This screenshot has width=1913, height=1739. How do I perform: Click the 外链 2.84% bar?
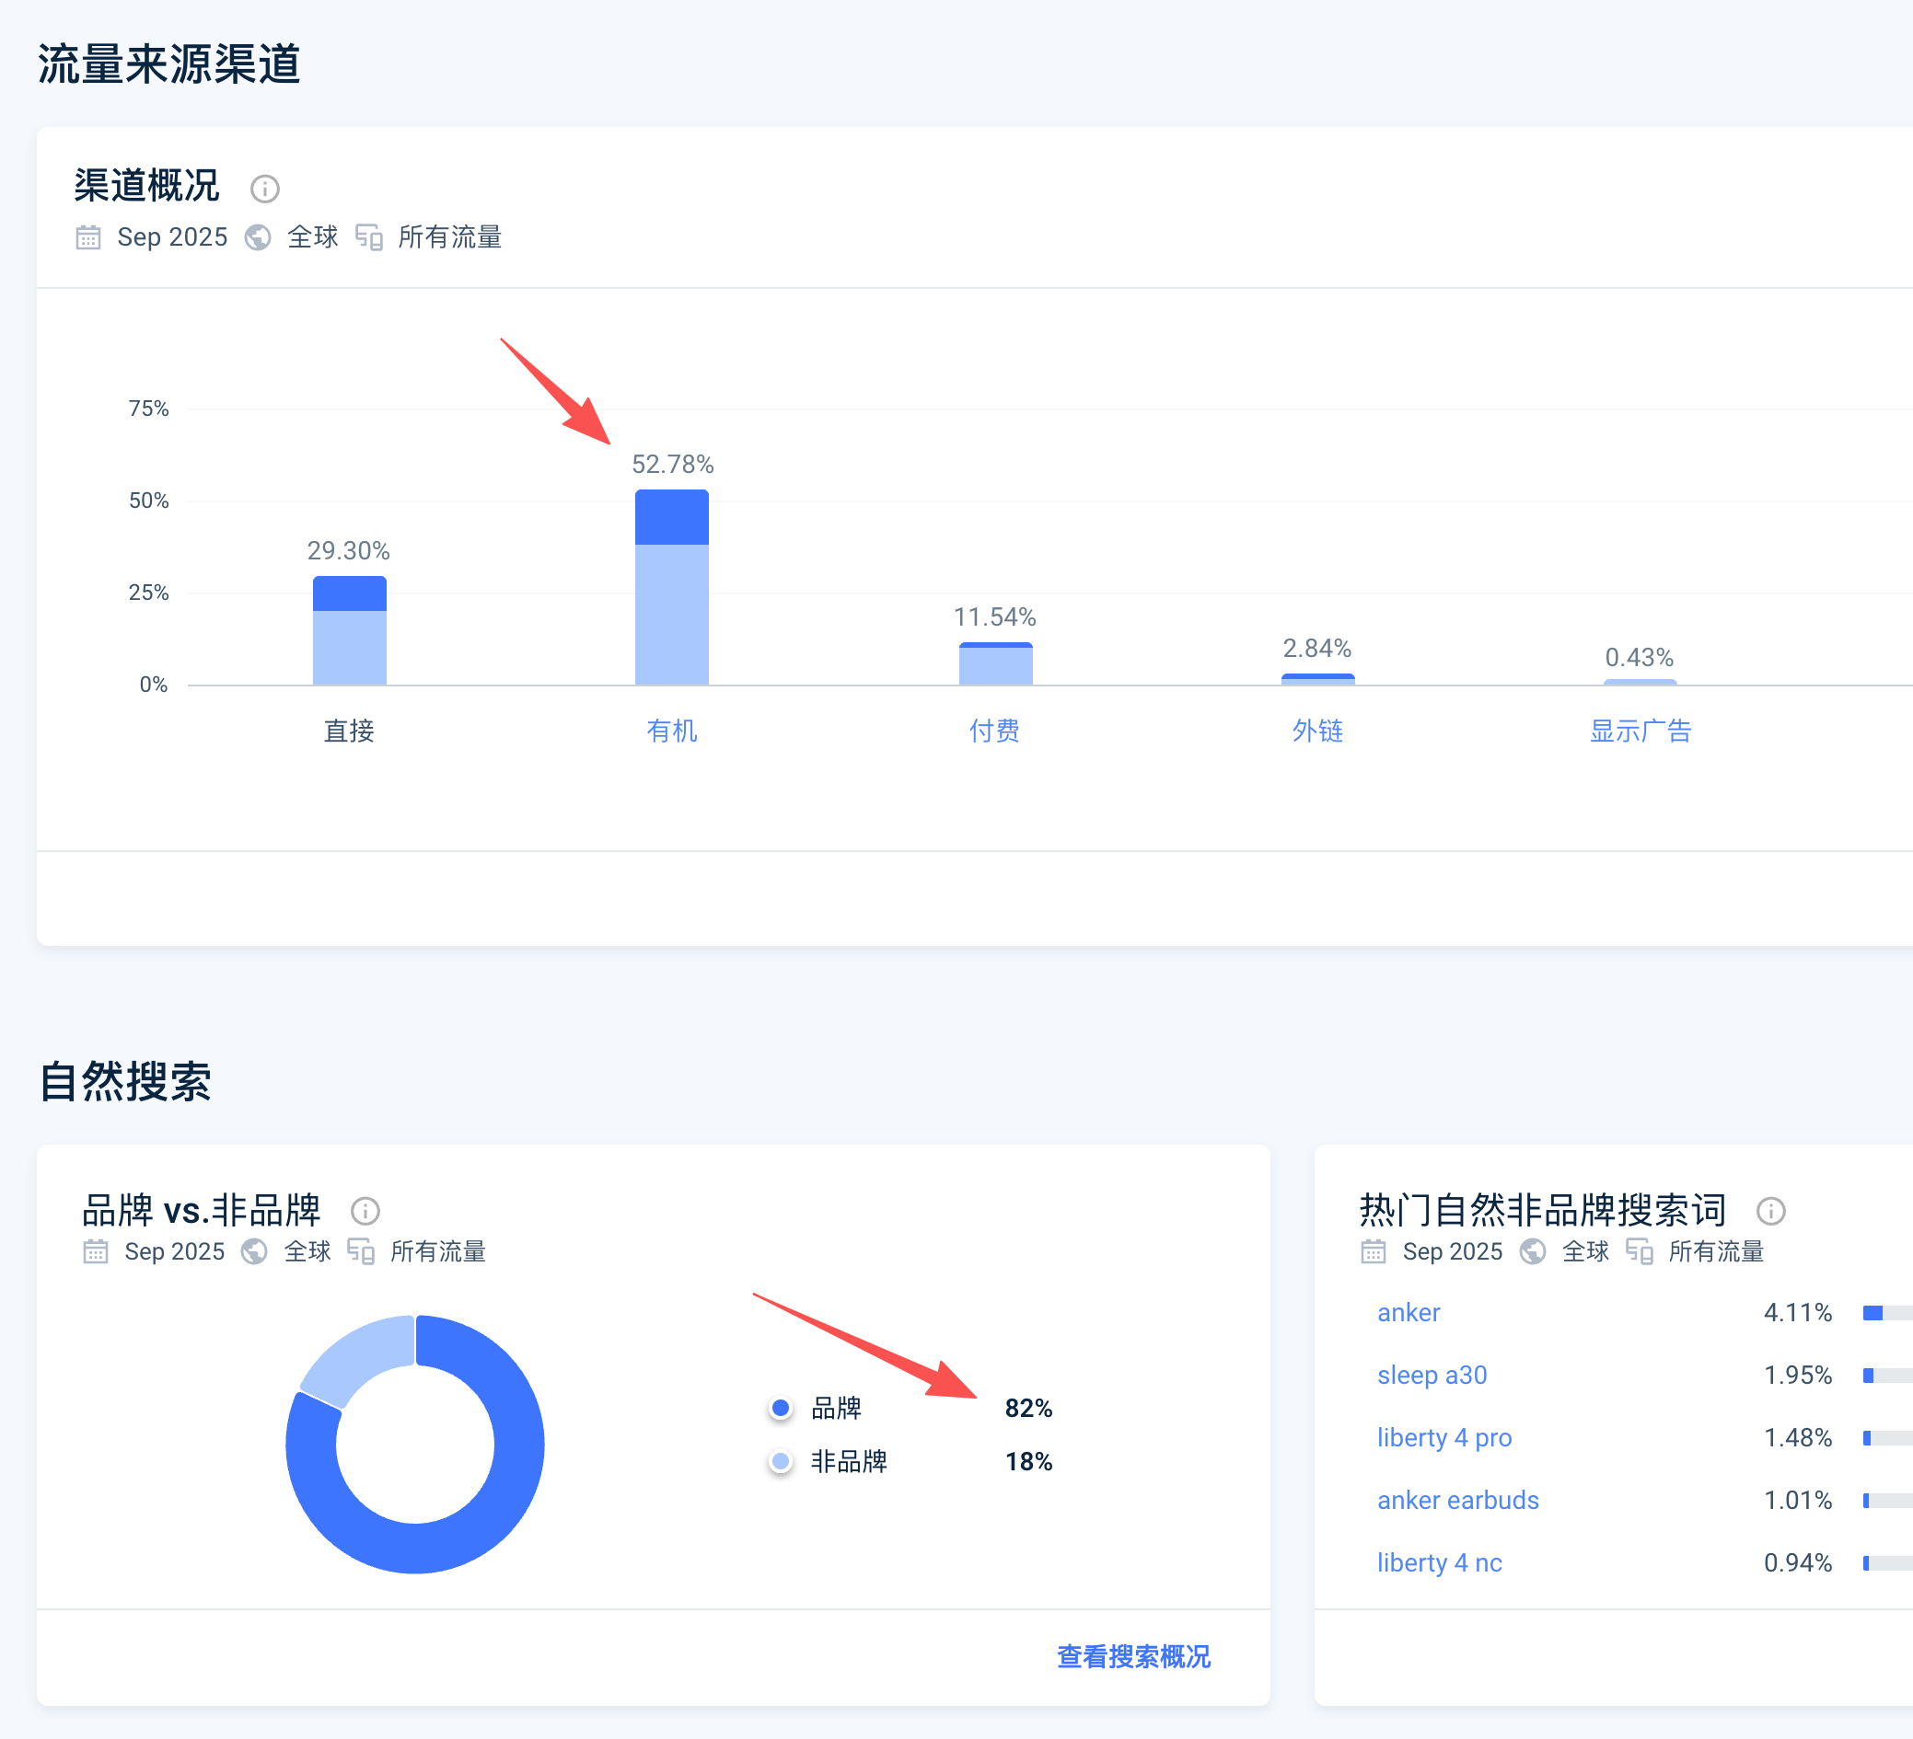1318,680
